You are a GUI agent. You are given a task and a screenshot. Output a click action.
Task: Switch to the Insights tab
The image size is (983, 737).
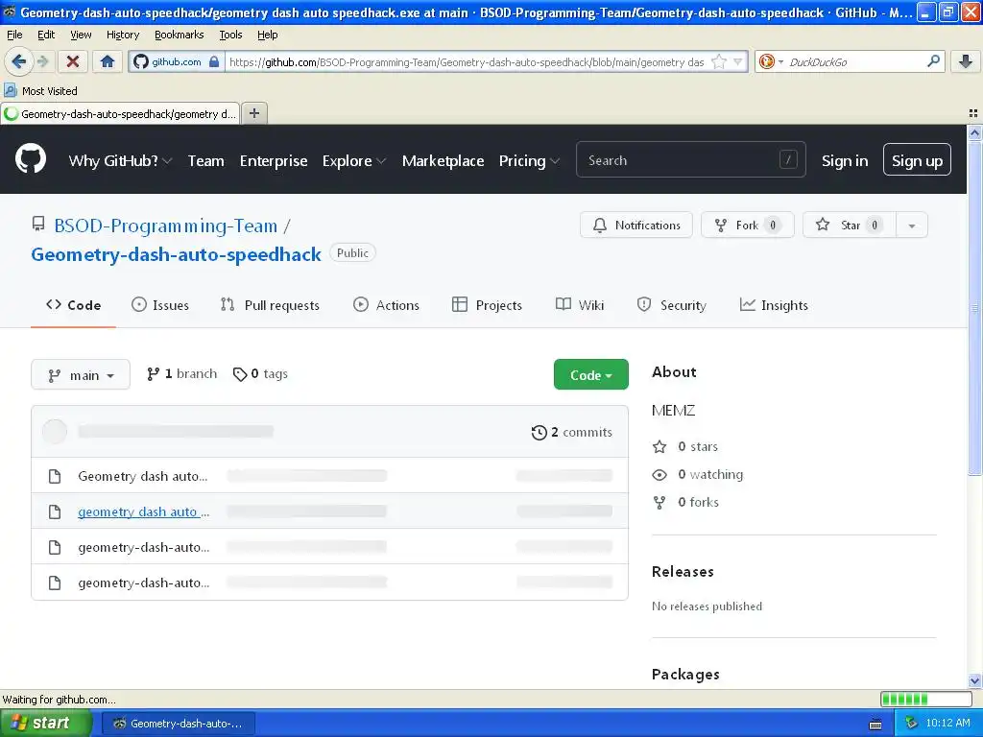pyautogui.click(x=774, y=305)
